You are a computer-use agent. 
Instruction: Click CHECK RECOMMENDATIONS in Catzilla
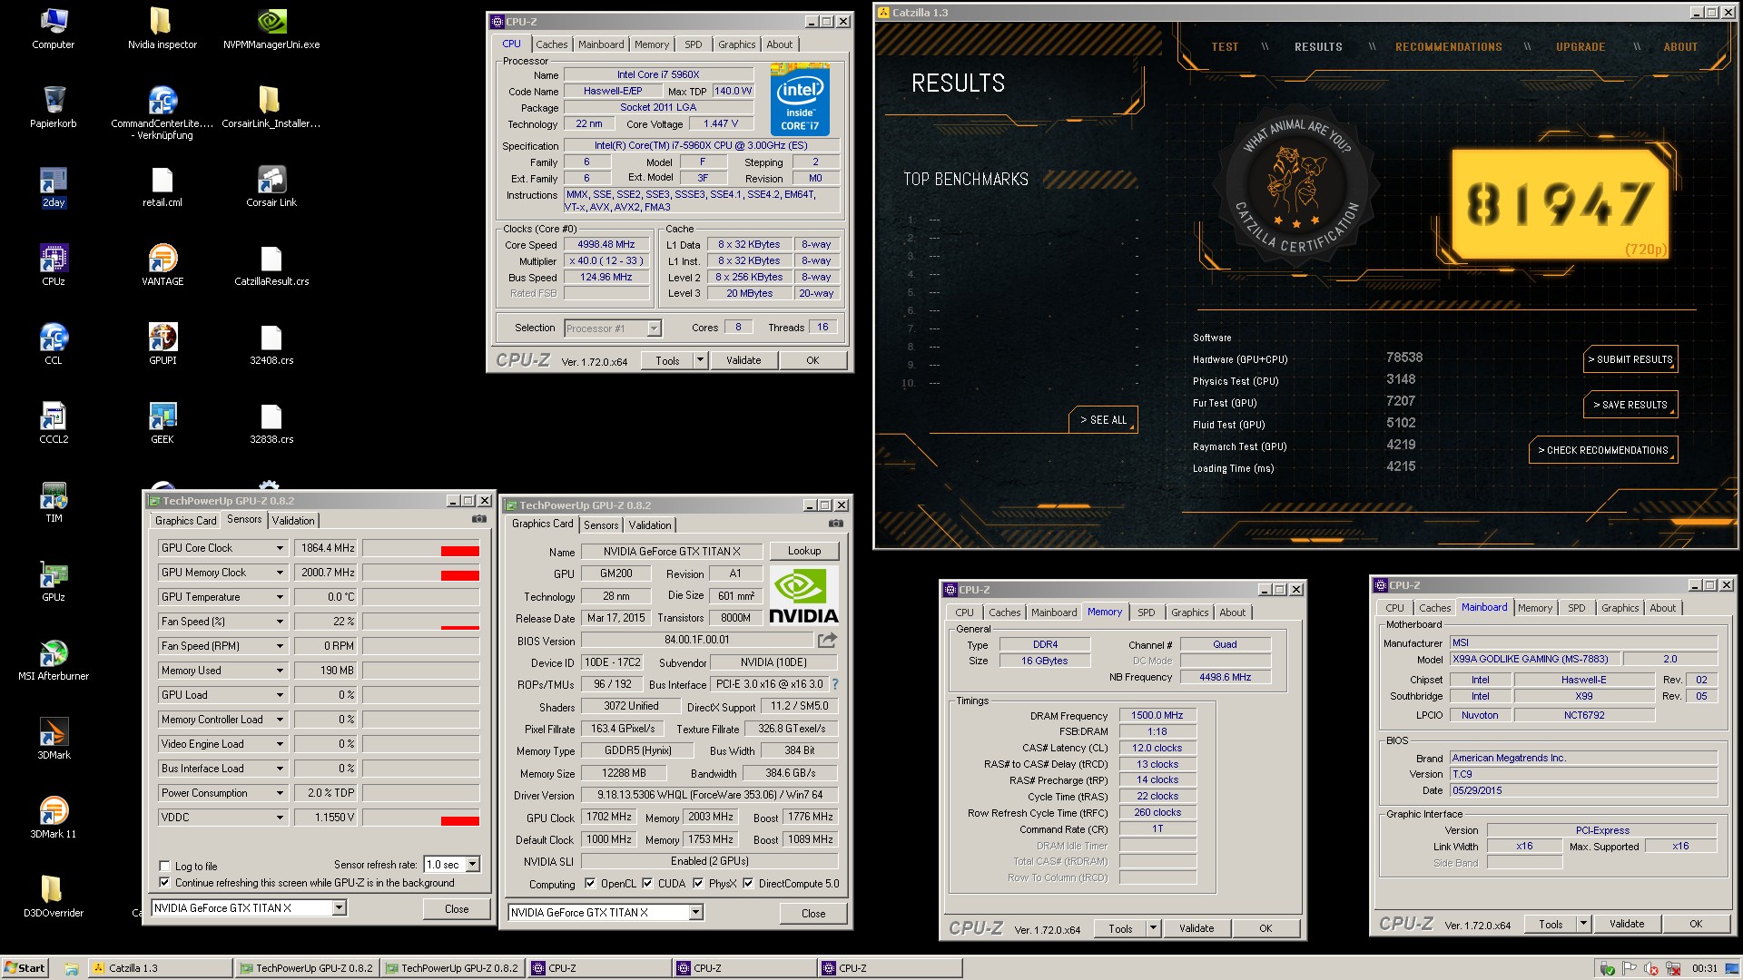click(1602, 450)
